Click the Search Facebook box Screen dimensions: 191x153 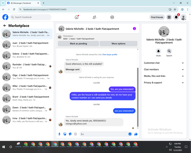coord(31,17)
